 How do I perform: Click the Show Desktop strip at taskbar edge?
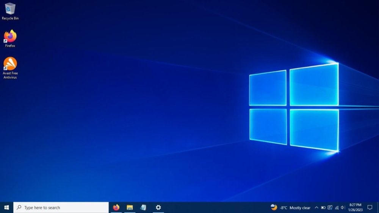(378, 207)
